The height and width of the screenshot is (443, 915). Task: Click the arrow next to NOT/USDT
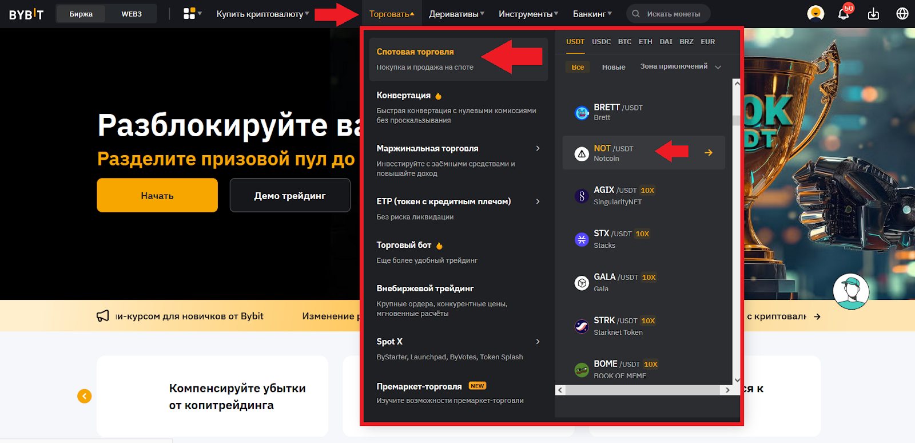[x=709, y=153]
